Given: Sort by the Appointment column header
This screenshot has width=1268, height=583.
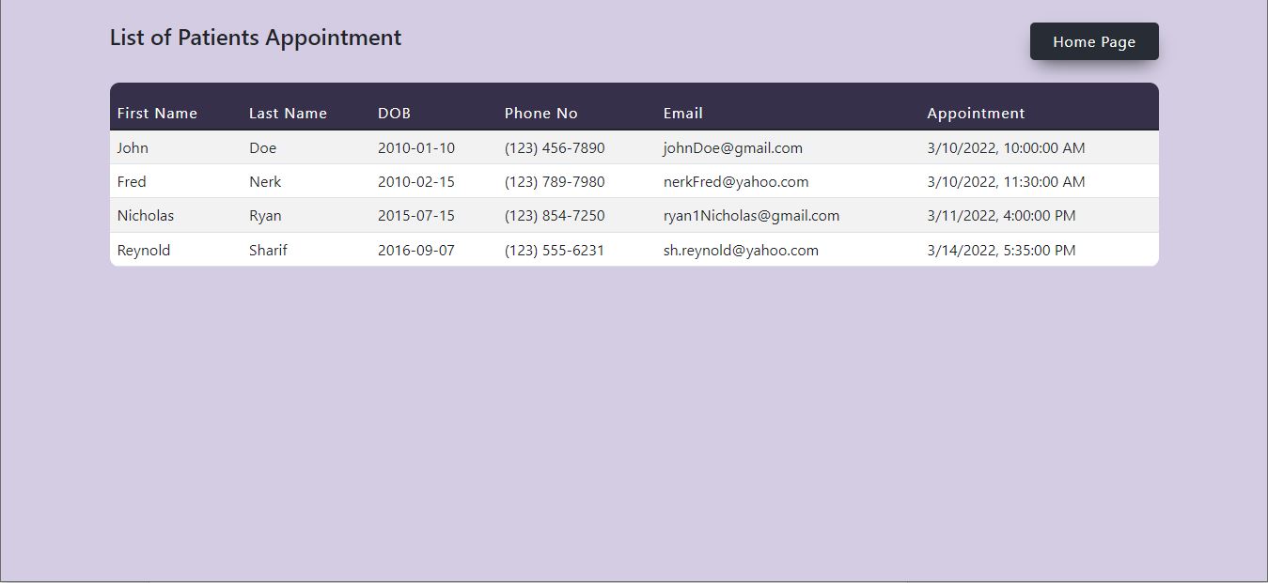Looking at the screenshot, I should coord(976,113).
